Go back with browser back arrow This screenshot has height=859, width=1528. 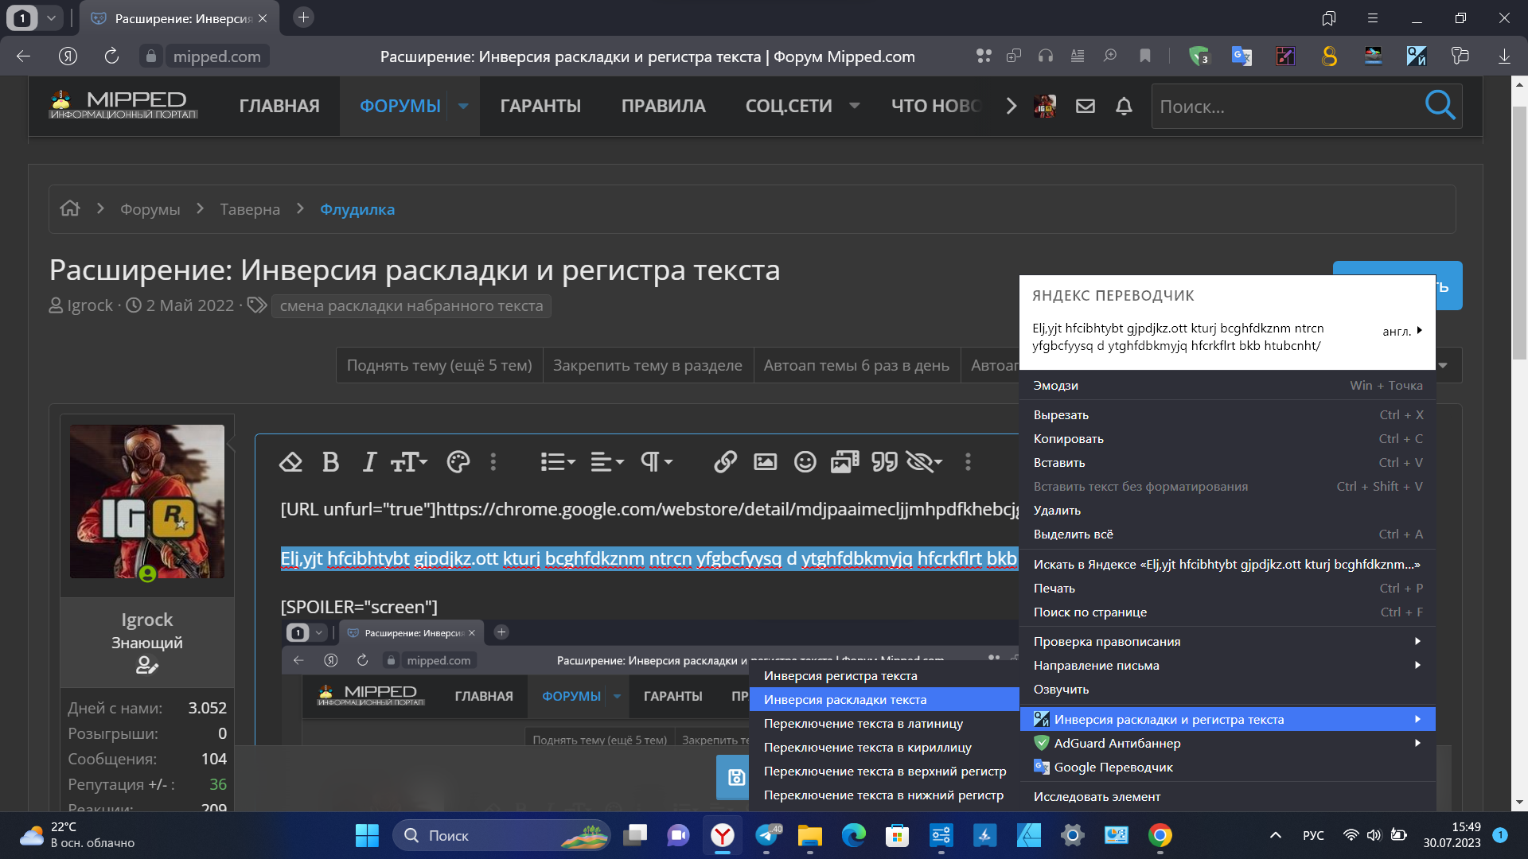pyautogui.click(x=23, y=56)
